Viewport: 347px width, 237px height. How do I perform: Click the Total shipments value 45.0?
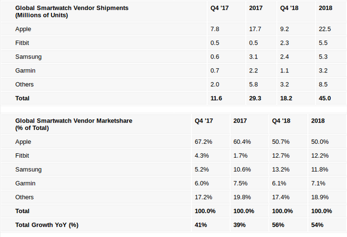click(x=325, y=98)
